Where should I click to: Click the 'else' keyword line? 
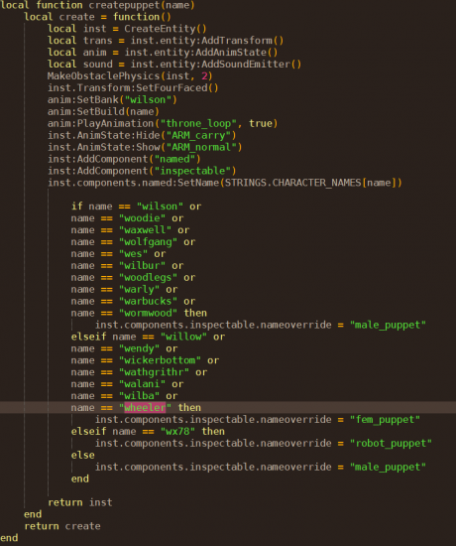click(83, 455)
